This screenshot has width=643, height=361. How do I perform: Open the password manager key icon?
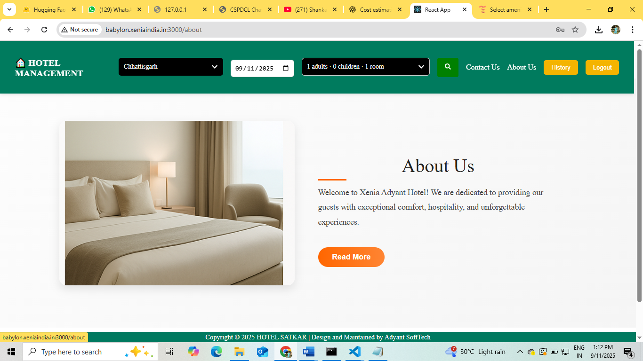[560, 30]
